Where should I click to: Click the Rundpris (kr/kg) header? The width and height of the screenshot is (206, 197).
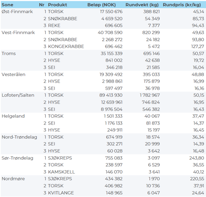click(182, 5)
